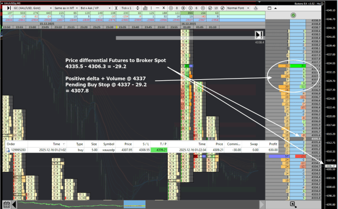Click the vertical line tool icon
This screenshot has width=338, height=209.
click(x=151, y=8)
